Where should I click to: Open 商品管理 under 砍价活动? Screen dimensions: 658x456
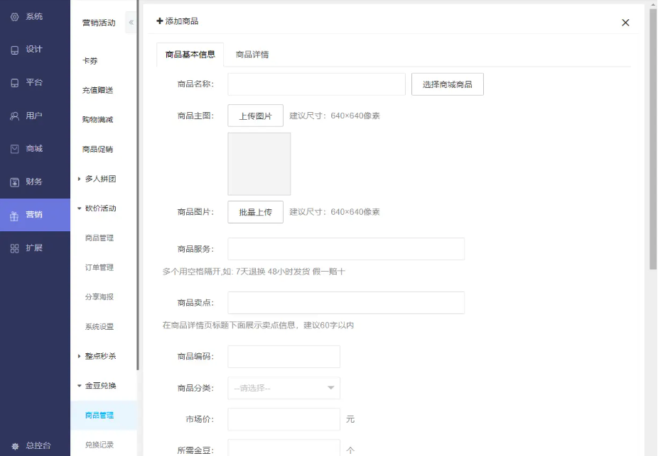pos(99,238)
